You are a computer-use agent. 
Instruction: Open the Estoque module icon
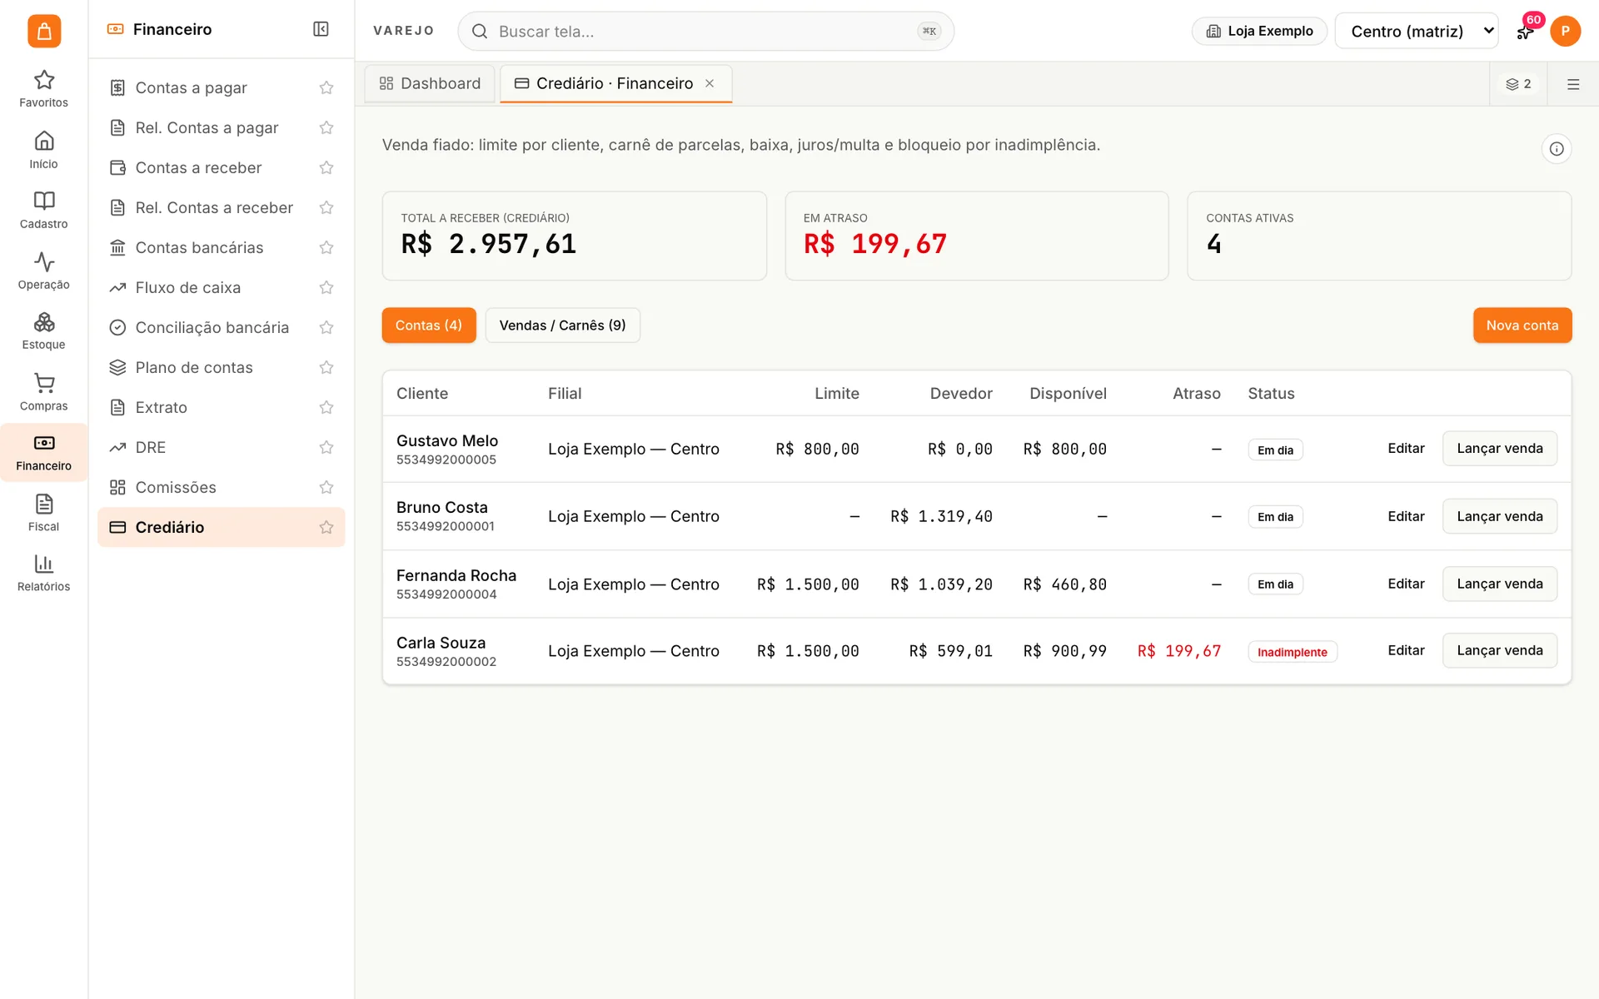click(x=43, y=331)
